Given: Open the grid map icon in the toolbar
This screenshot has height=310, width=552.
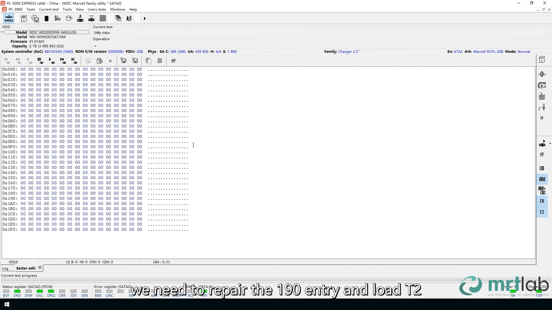Looking at the screenshot, I should click(x=103, y=19).
